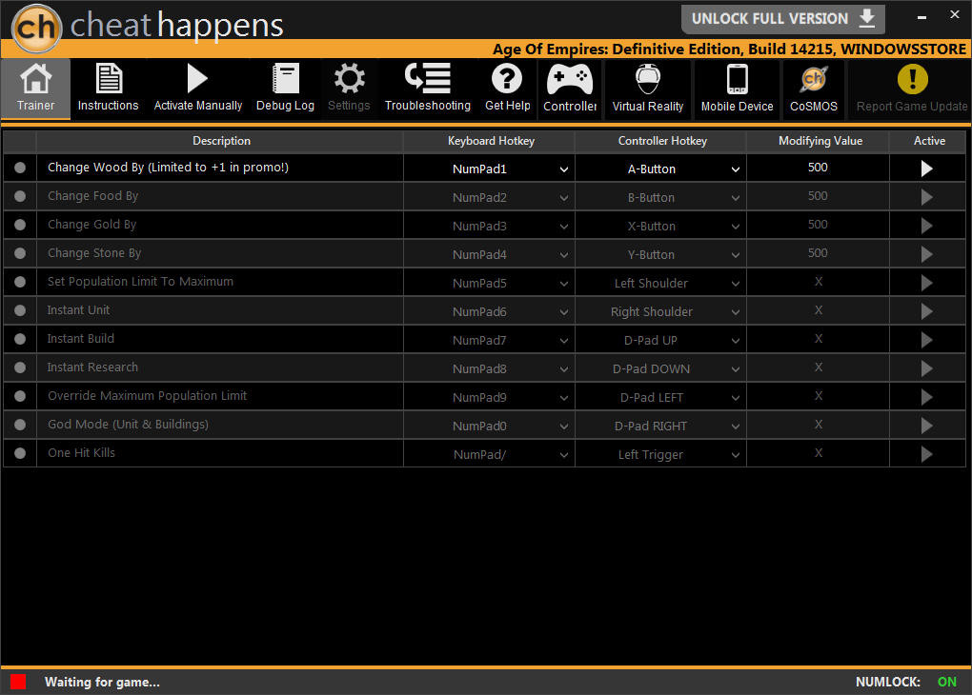Open the Settings gear
Image resolution: width=972 pixels, height=695 pixels.
click(349, 88)
